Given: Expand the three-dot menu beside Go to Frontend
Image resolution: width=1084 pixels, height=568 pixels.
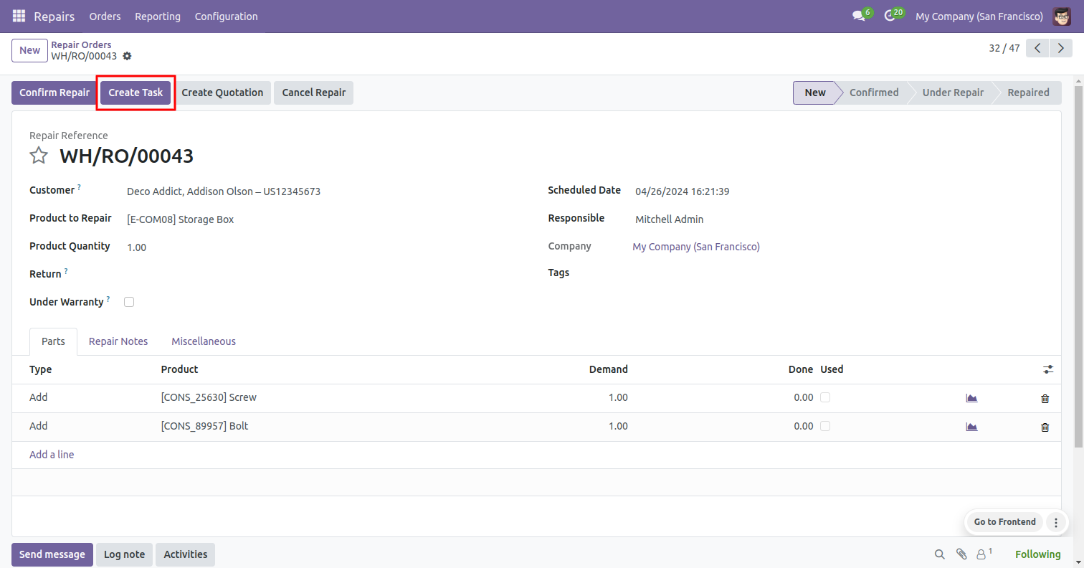Looking at the screenshot, I should pos(1055,522).
